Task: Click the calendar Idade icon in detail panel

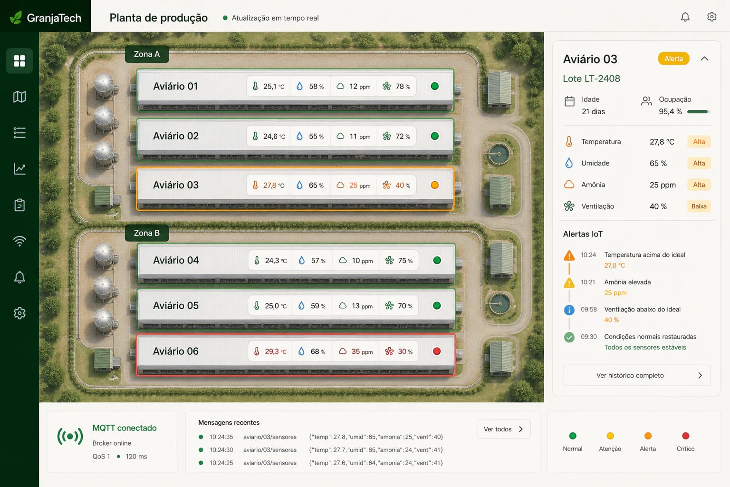Action: tap(569, 101)
